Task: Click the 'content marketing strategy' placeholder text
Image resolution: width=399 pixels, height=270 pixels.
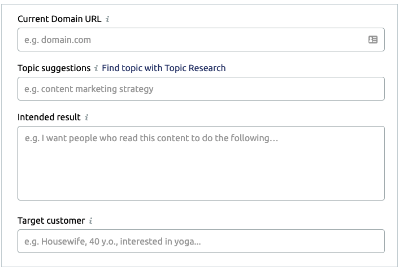Action: [97, 89]
